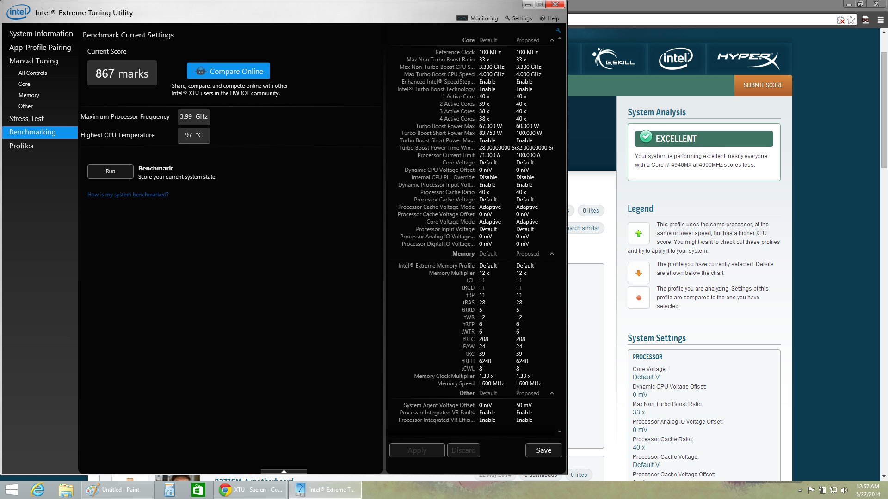Check the battery power icon in the tray

click(x=822, y=490)
